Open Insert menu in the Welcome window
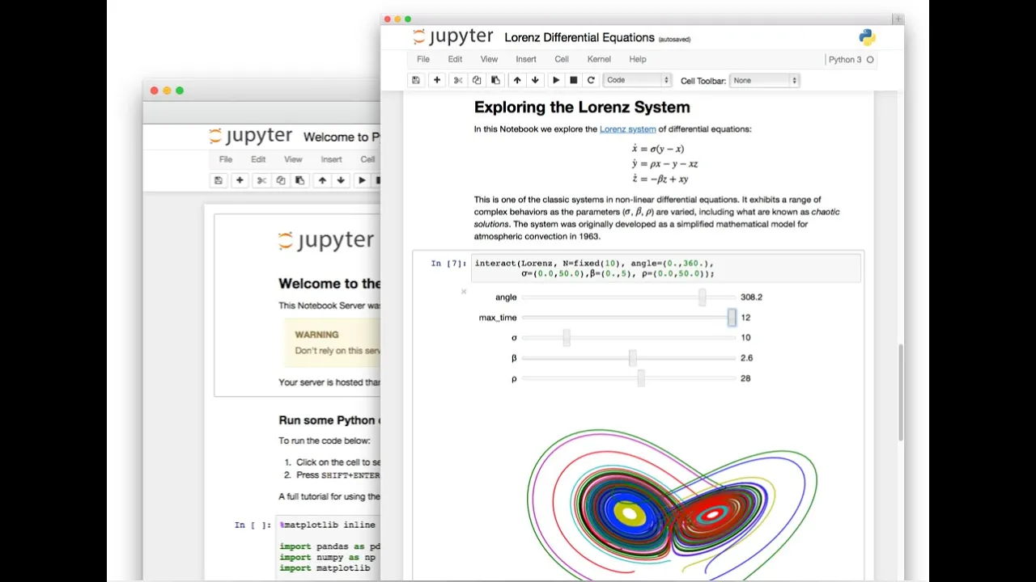 click(331, 159)
